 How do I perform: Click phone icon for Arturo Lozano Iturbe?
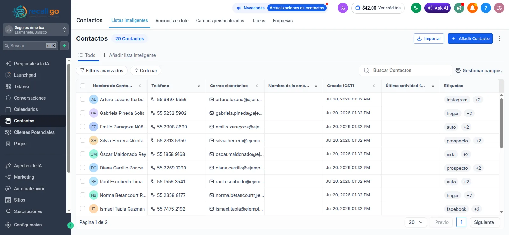[153, 100]
